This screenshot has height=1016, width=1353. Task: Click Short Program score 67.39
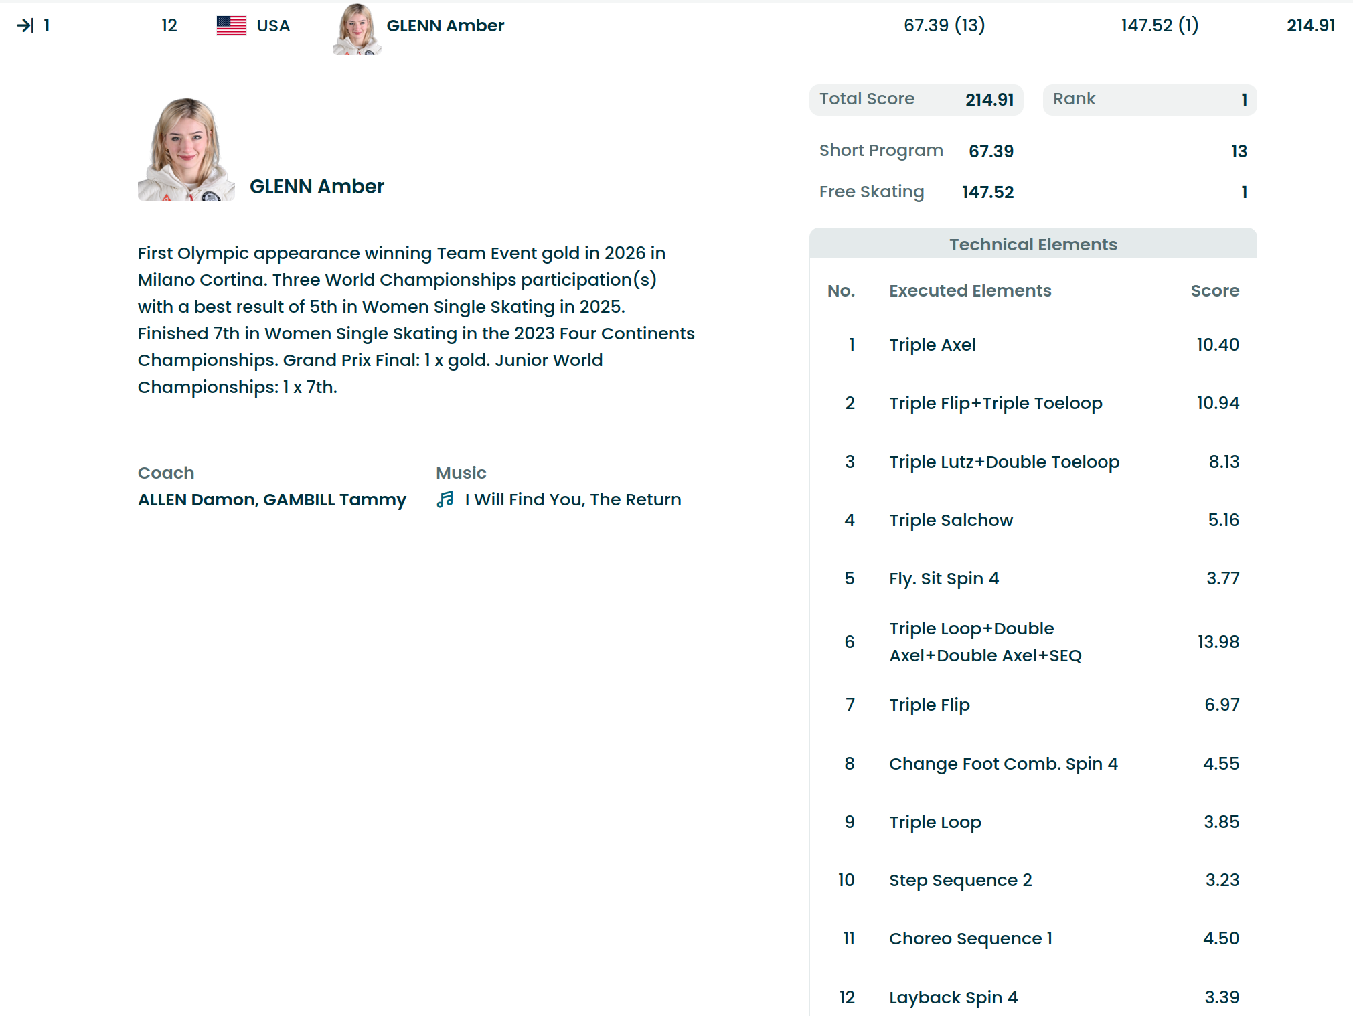point(991,151)
